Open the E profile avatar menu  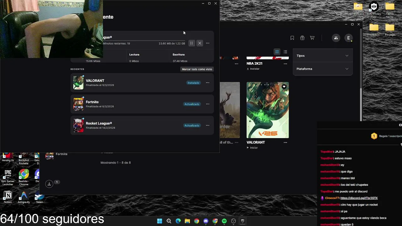pyautogui.click(x=349, y=38)
